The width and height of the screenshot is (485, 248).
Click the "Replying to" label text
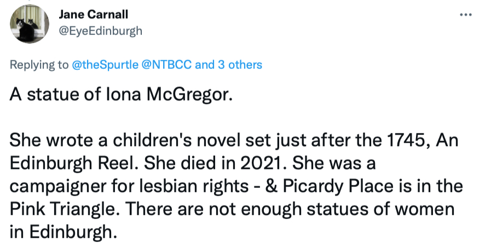tap(39, 65)
